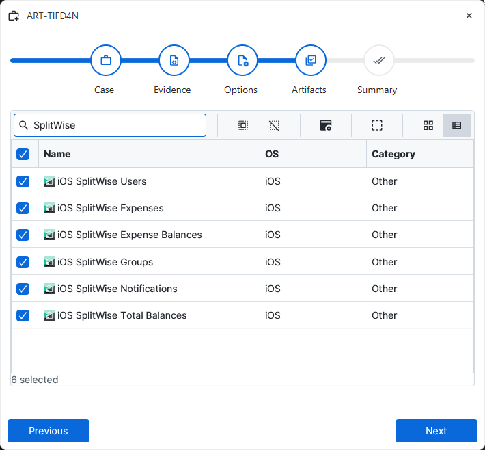Image resolution: width=485 pixels, height=450 pixels.
Task: Select the iOS SplitWise Expense Balances name
Action: [130, 235]
